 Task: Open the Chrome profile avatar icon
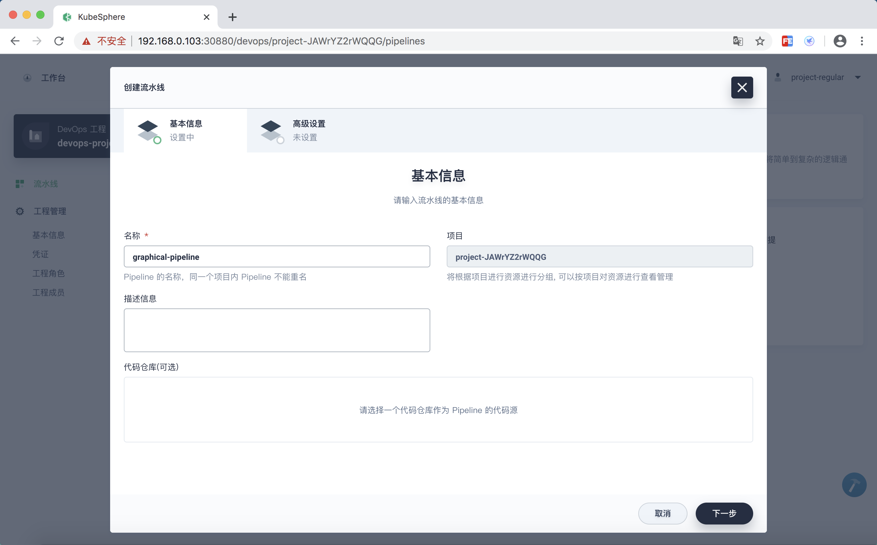click(839, 41)
